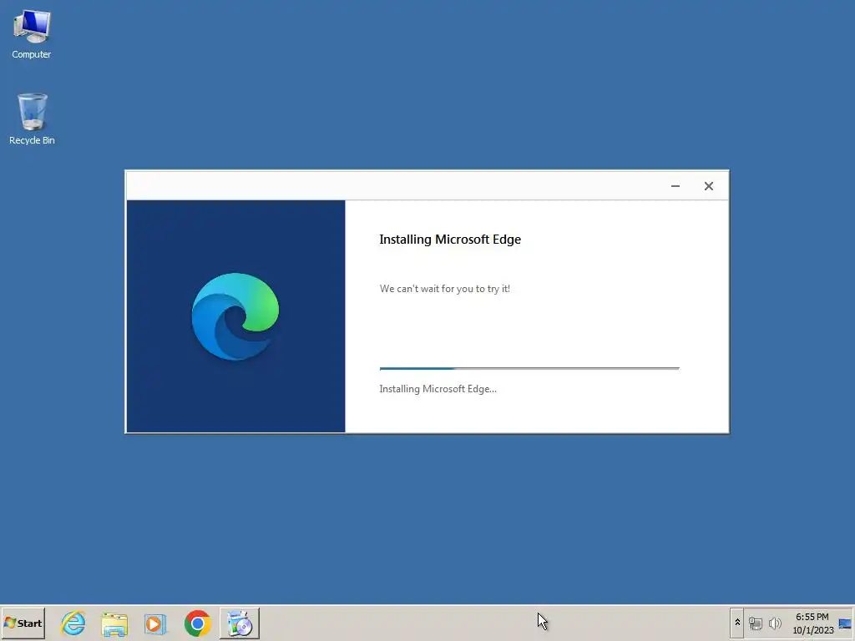Open the volume speaker tray icon

[x=775, y=623]
